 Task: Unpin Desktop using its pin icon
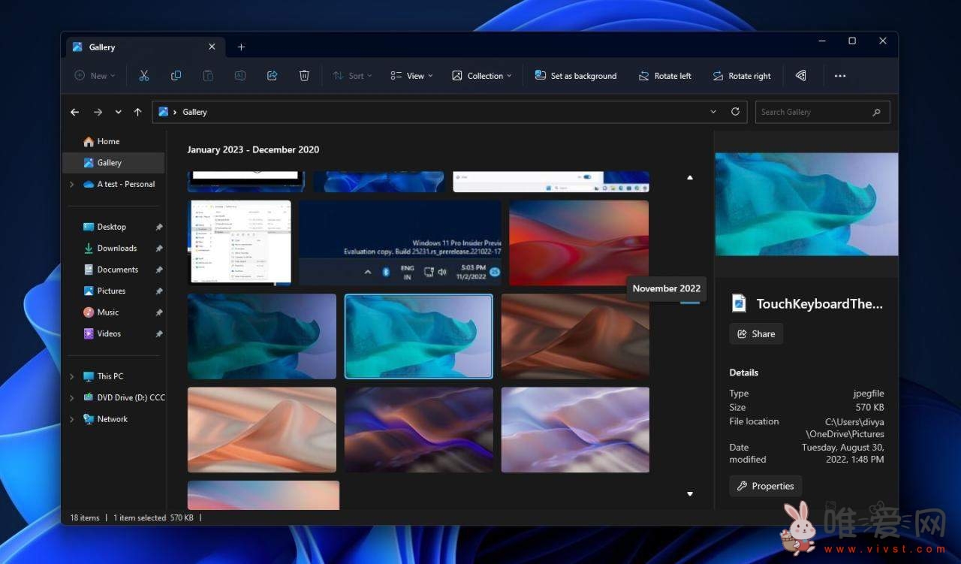coord(158,227)
